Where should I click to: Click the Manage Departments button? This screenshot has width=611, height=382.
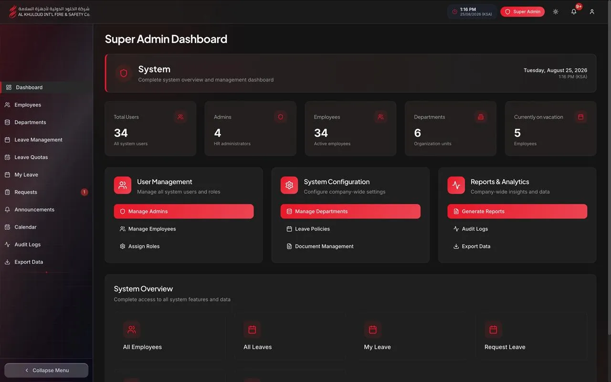350,212
